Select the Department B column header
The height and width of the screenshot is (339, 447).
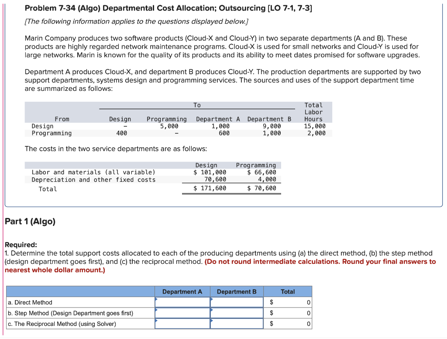(237, 291)
